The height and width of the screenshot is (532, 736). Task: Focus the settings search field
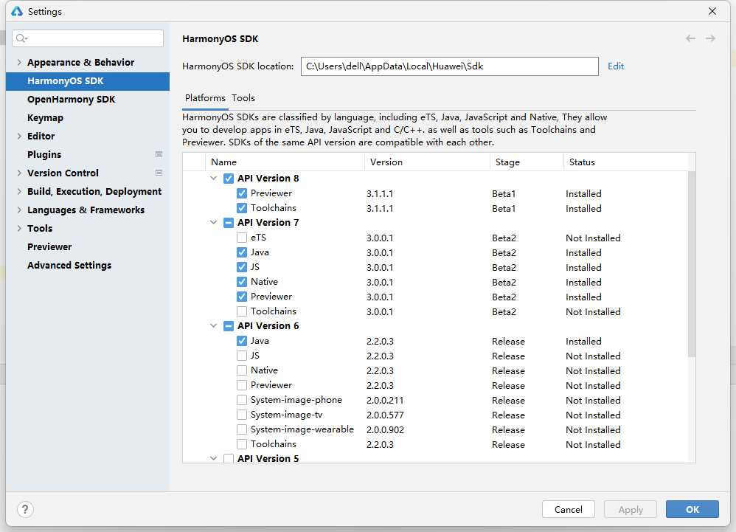pos(88,38)
